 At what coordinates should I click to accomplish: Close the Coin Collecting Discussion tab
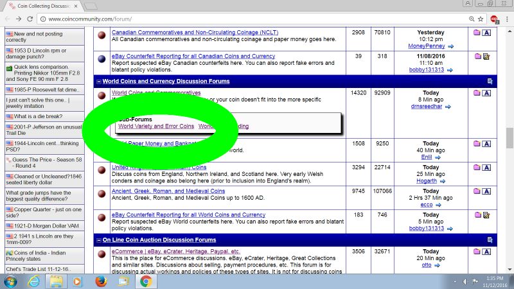pos(76,6)
